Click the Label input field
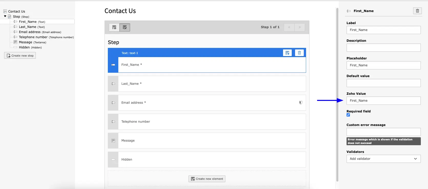 click(383, 30)
